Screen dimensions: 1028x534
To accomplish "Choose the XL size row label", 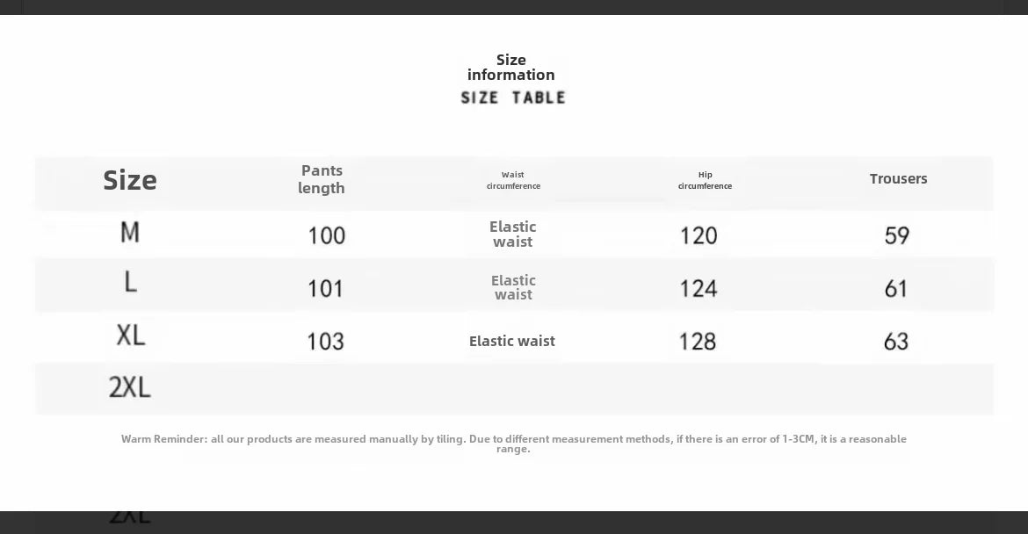I will [x=130, y=335].
